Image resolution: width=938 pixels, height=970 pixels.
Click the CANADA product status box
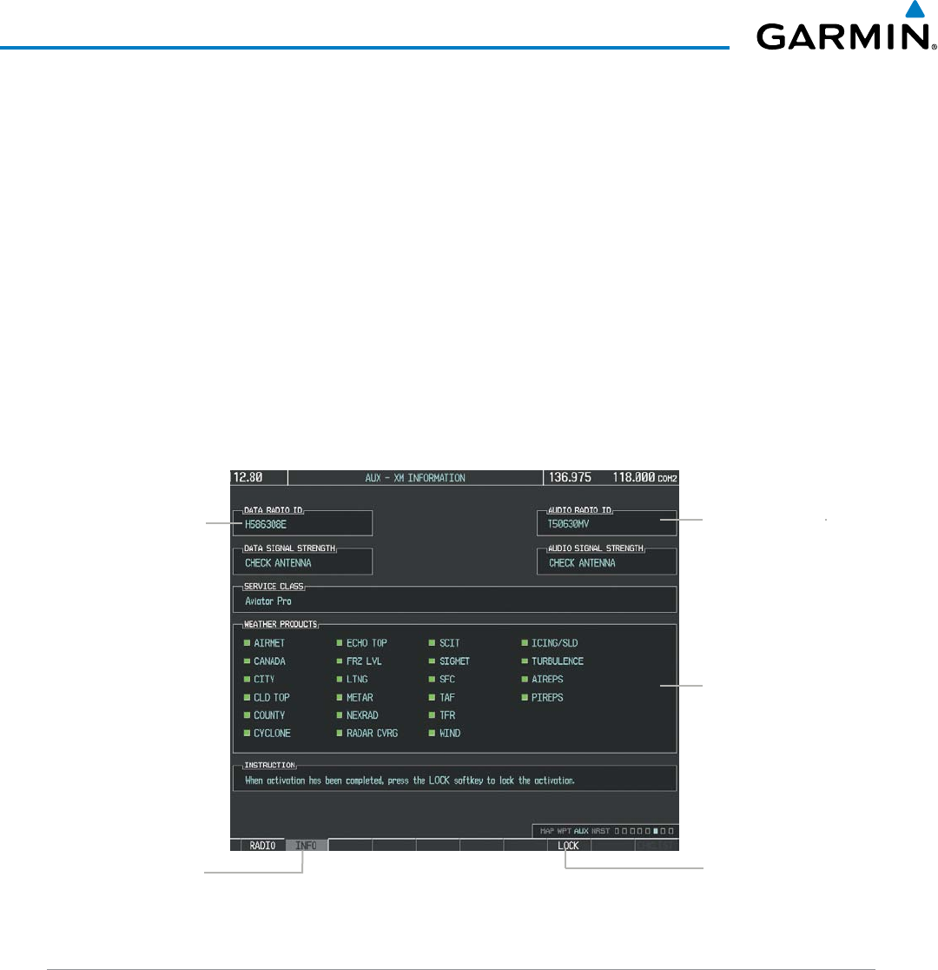tap(248, 661)
